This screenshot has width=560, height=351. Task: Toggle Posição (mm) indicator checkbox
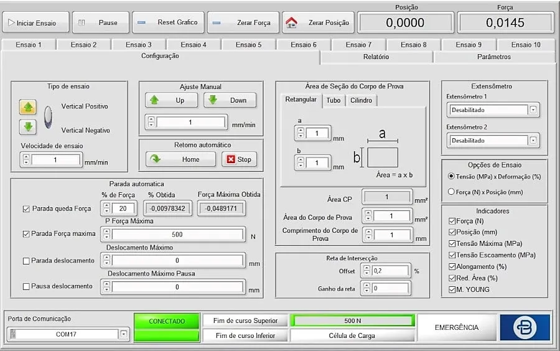pos(452,232)
